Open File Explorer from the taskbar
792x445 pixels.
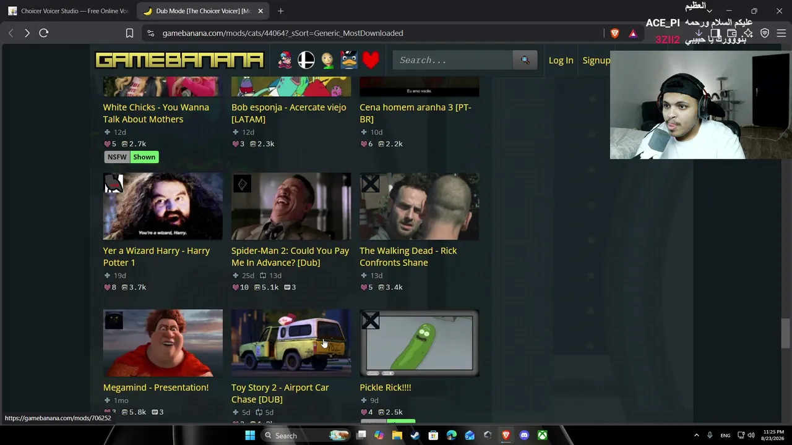[397, 435]
